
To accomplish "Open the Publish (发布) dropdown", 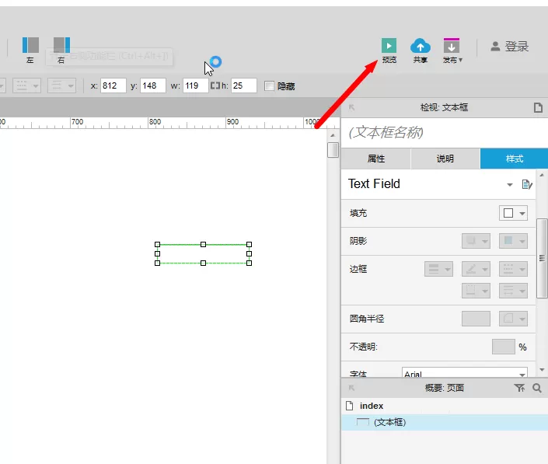I will (x=452, y=51).
